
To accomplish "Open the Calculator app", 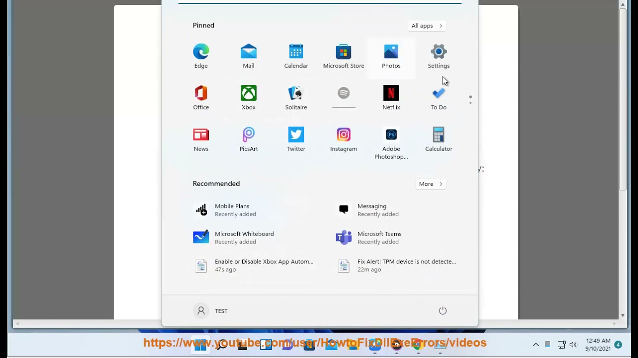I will coord(439,140).
